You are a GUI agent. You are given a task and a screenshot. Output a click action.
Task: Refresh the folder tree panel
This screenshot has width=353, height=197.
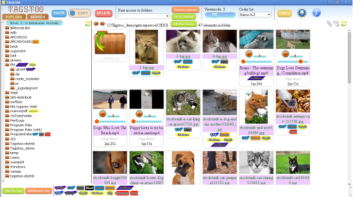[88, 24]
